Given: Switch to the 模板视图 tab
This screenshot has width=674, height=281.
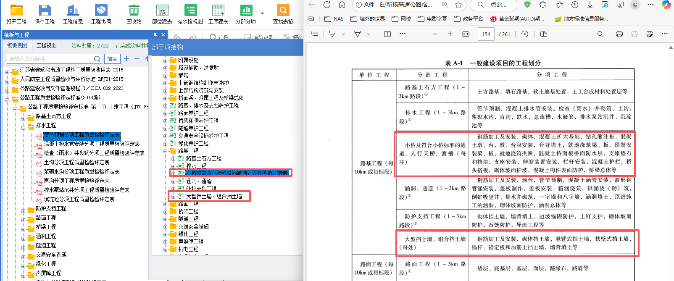Looking at the screenshot, I should click(17, 45).
